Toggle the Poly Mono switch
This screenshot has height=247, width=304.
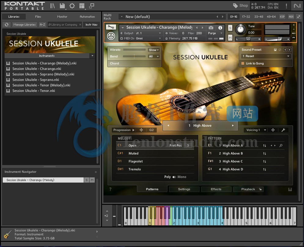[174, 177]
